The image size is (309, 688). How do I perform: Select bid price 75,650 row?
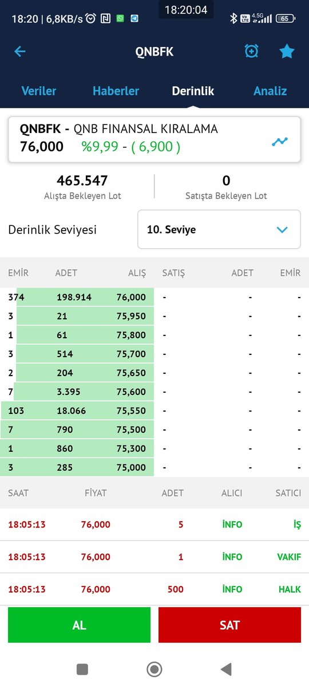(x=77, y=373)
